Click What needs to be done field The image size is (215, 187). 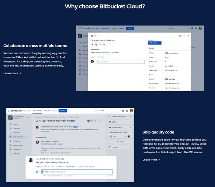coord(77,172)
